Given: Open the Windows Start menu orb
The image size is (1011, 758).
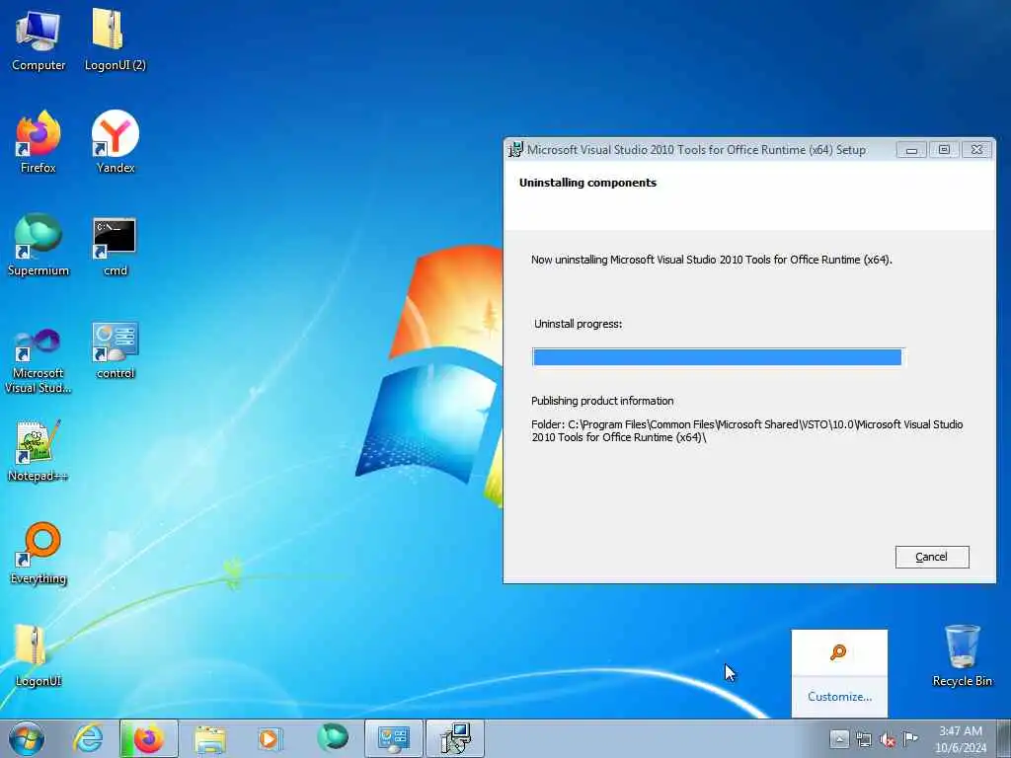Looking at the screenshot, I should pos(27,738).
